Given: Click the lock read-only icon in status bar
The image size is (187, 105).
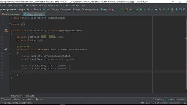Looking at the screenshot, I should pos(185,103).
